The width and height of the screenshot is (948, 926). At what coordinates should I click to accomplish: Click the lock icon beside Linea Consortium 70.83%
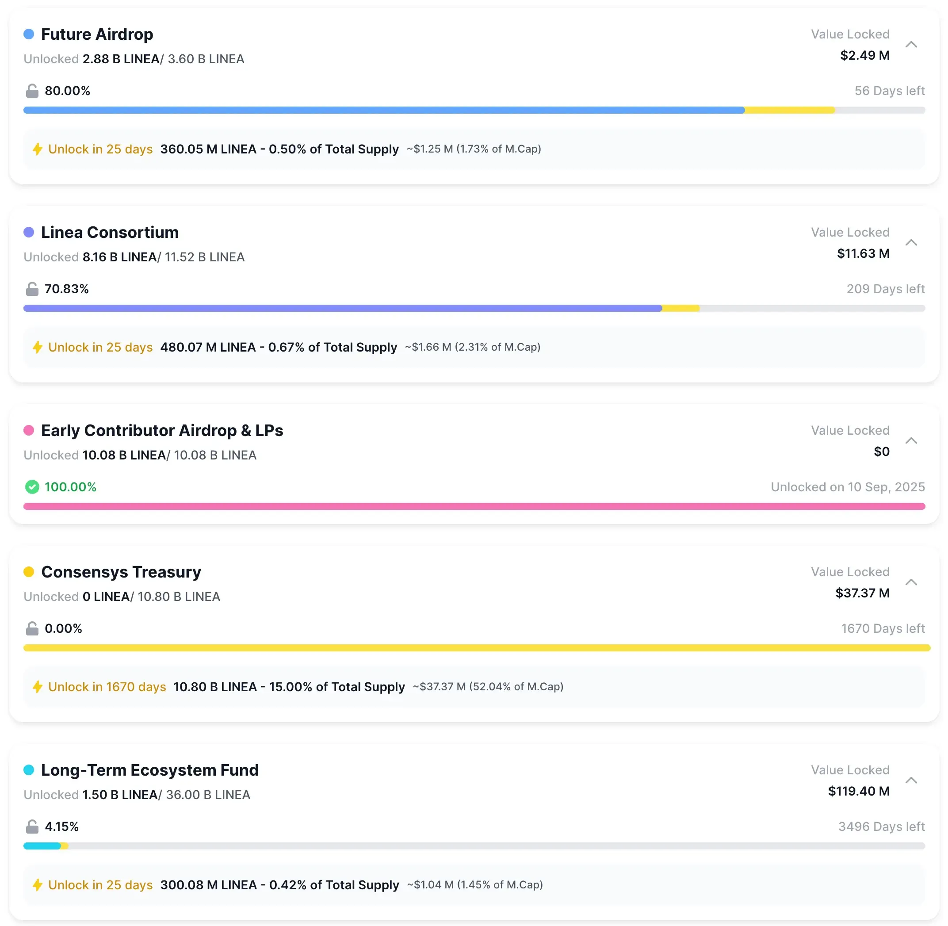(x=31, y=288)
